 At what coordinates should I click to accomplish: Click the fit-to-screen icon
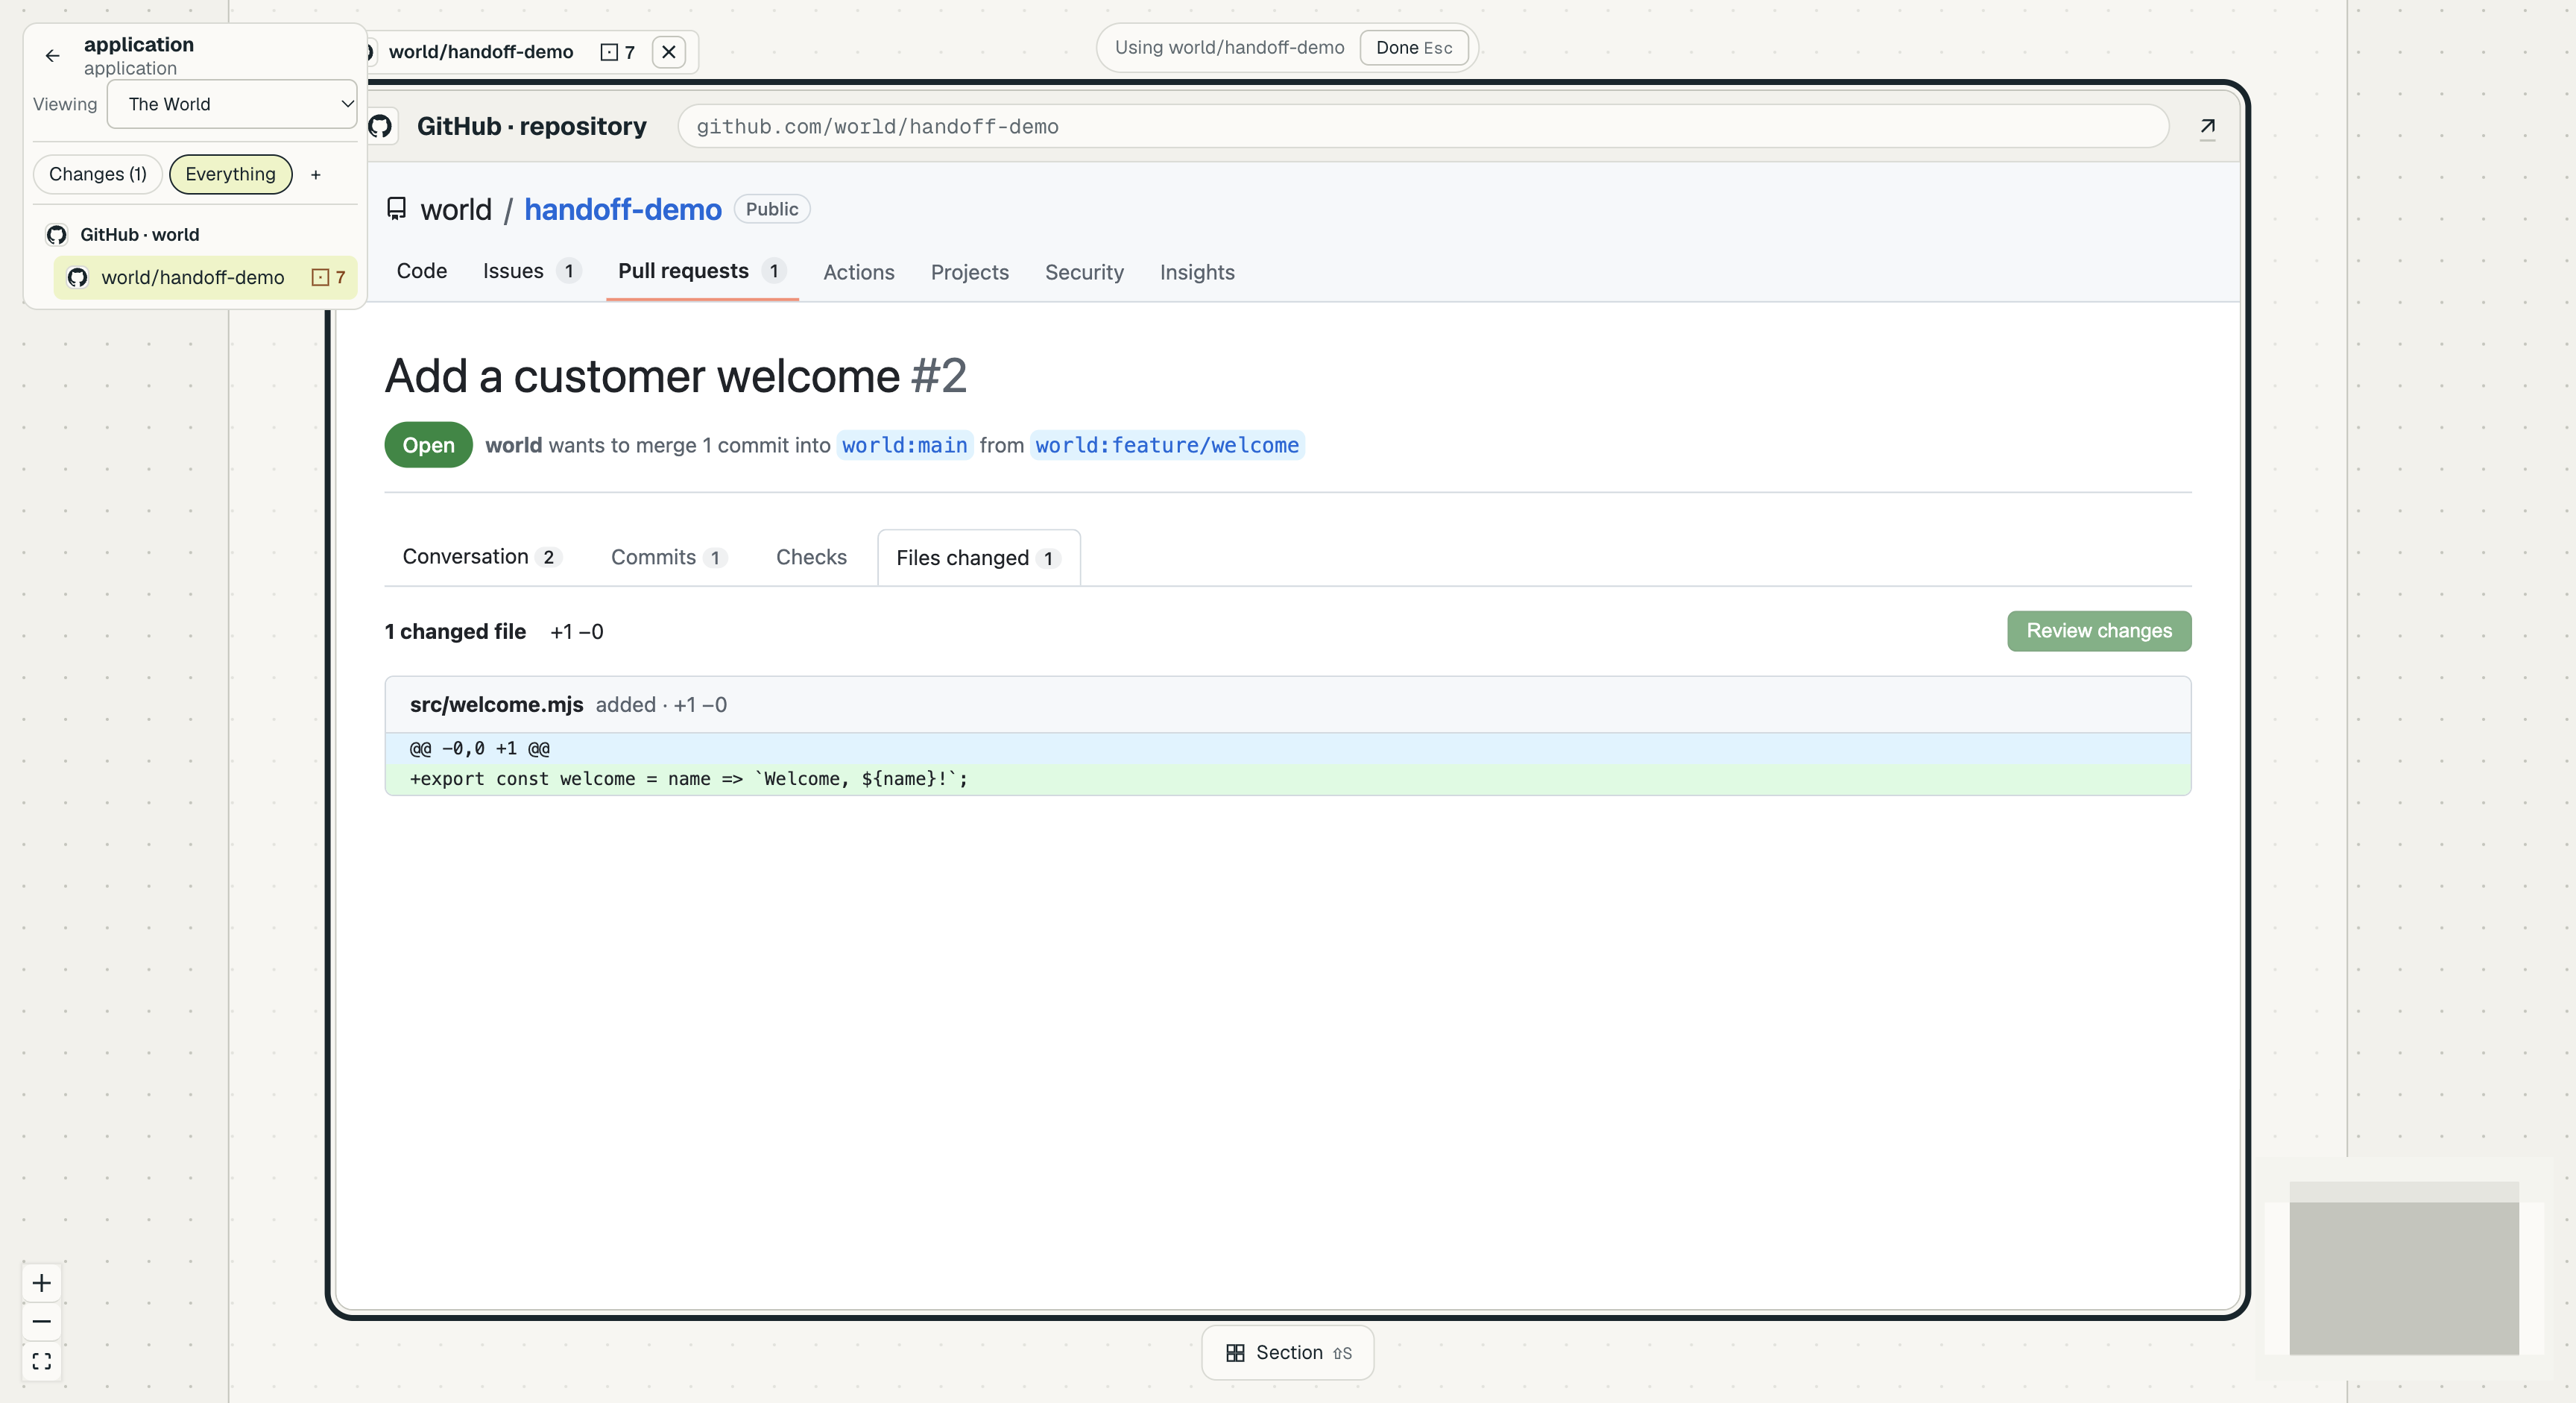click(42, 1361)
